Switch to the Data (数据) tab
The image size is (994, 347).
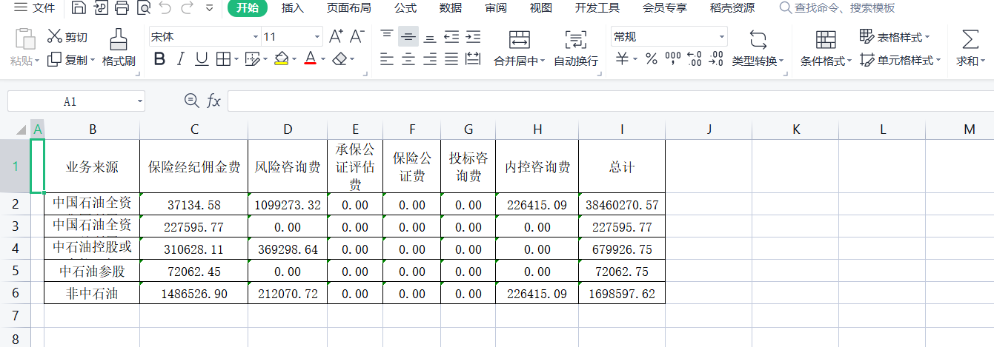(451, 8)
